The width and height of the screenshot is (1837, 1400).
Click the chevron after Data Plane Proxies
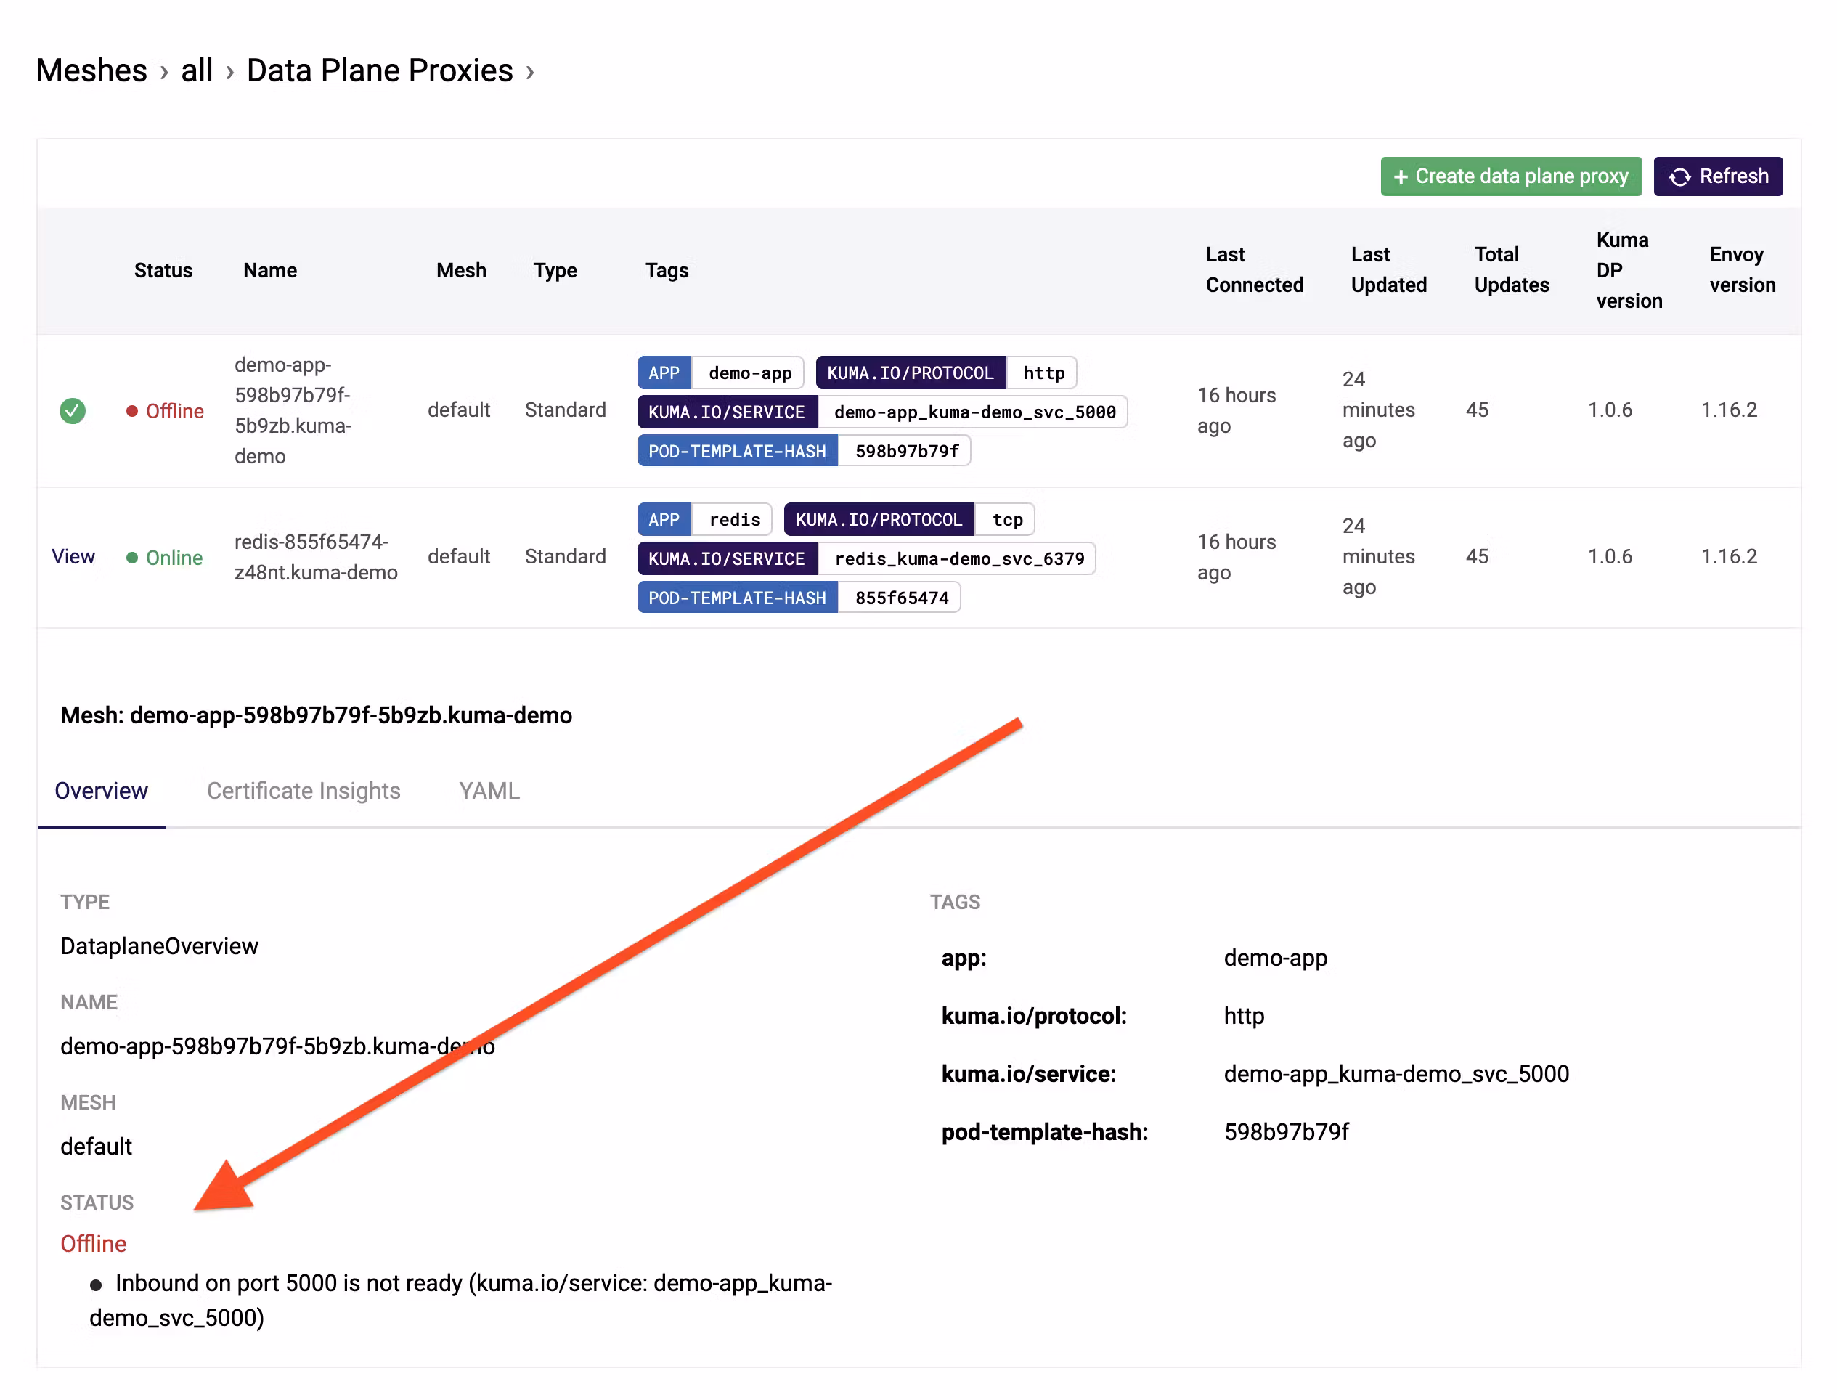pyautogui.click(x=530, y=73)
